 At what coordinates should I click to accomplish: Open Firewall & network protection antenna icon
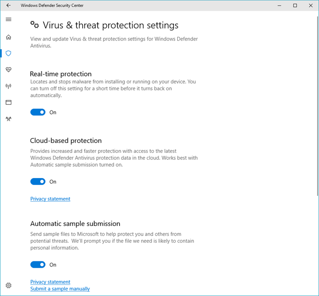point(8,86)
